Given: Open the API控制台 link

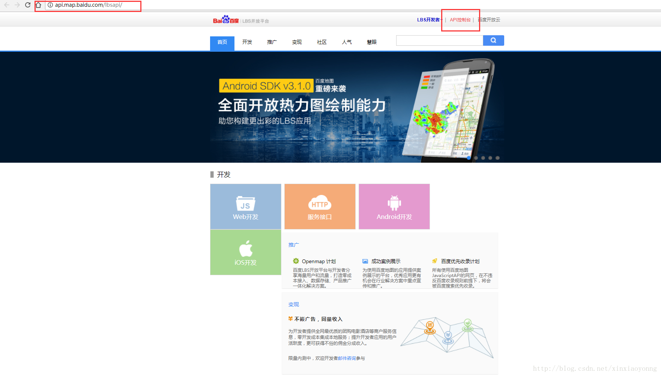Looking at the screenshot, I should (460, 20).
